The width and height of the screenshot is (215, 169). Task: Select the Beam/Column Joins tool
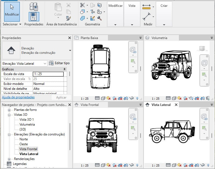click(x=93, y=12)
